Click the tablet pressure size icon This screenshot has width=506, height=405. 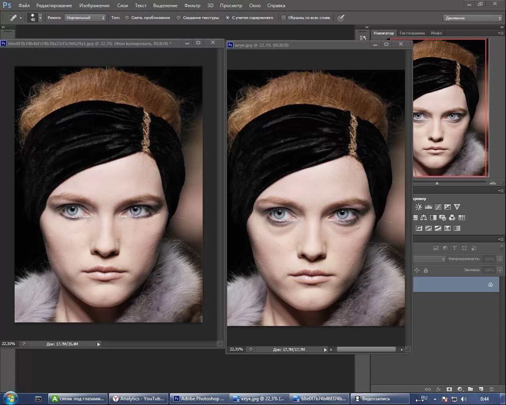(341, 18)
